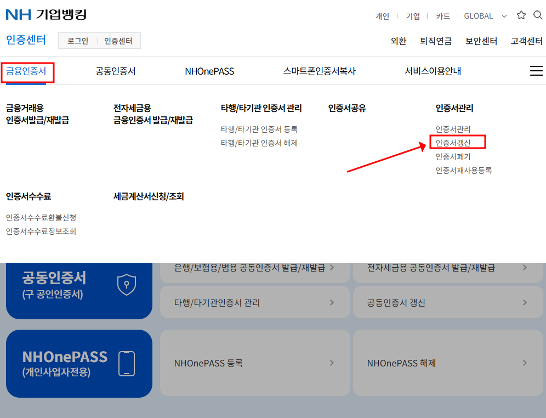The width and height of the screenshot is (546, 418).
Task: Open NHOnePASS 해제 tile
Action: (448, 363)
